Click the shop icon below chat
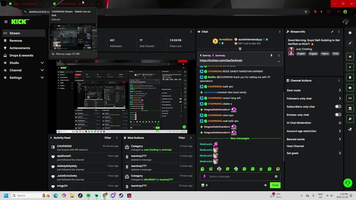This screenshot has width=356, height=200. coord(203,185)
